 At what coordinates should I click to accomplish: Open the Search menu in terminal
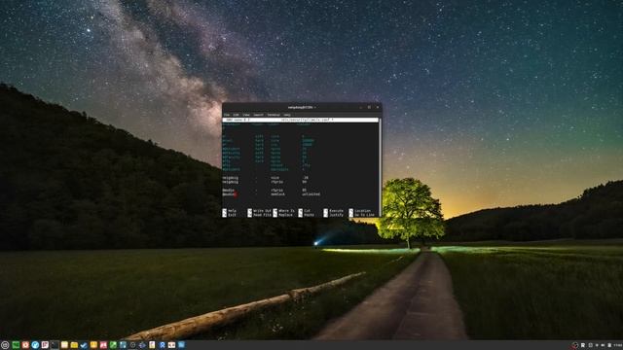tap(258, 115)
